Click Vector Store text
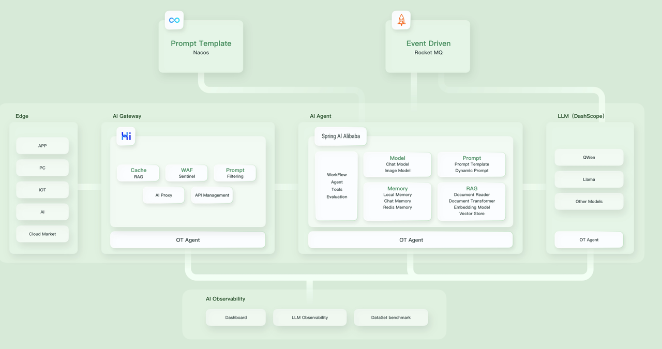662x349 pixels. [472, 214]
